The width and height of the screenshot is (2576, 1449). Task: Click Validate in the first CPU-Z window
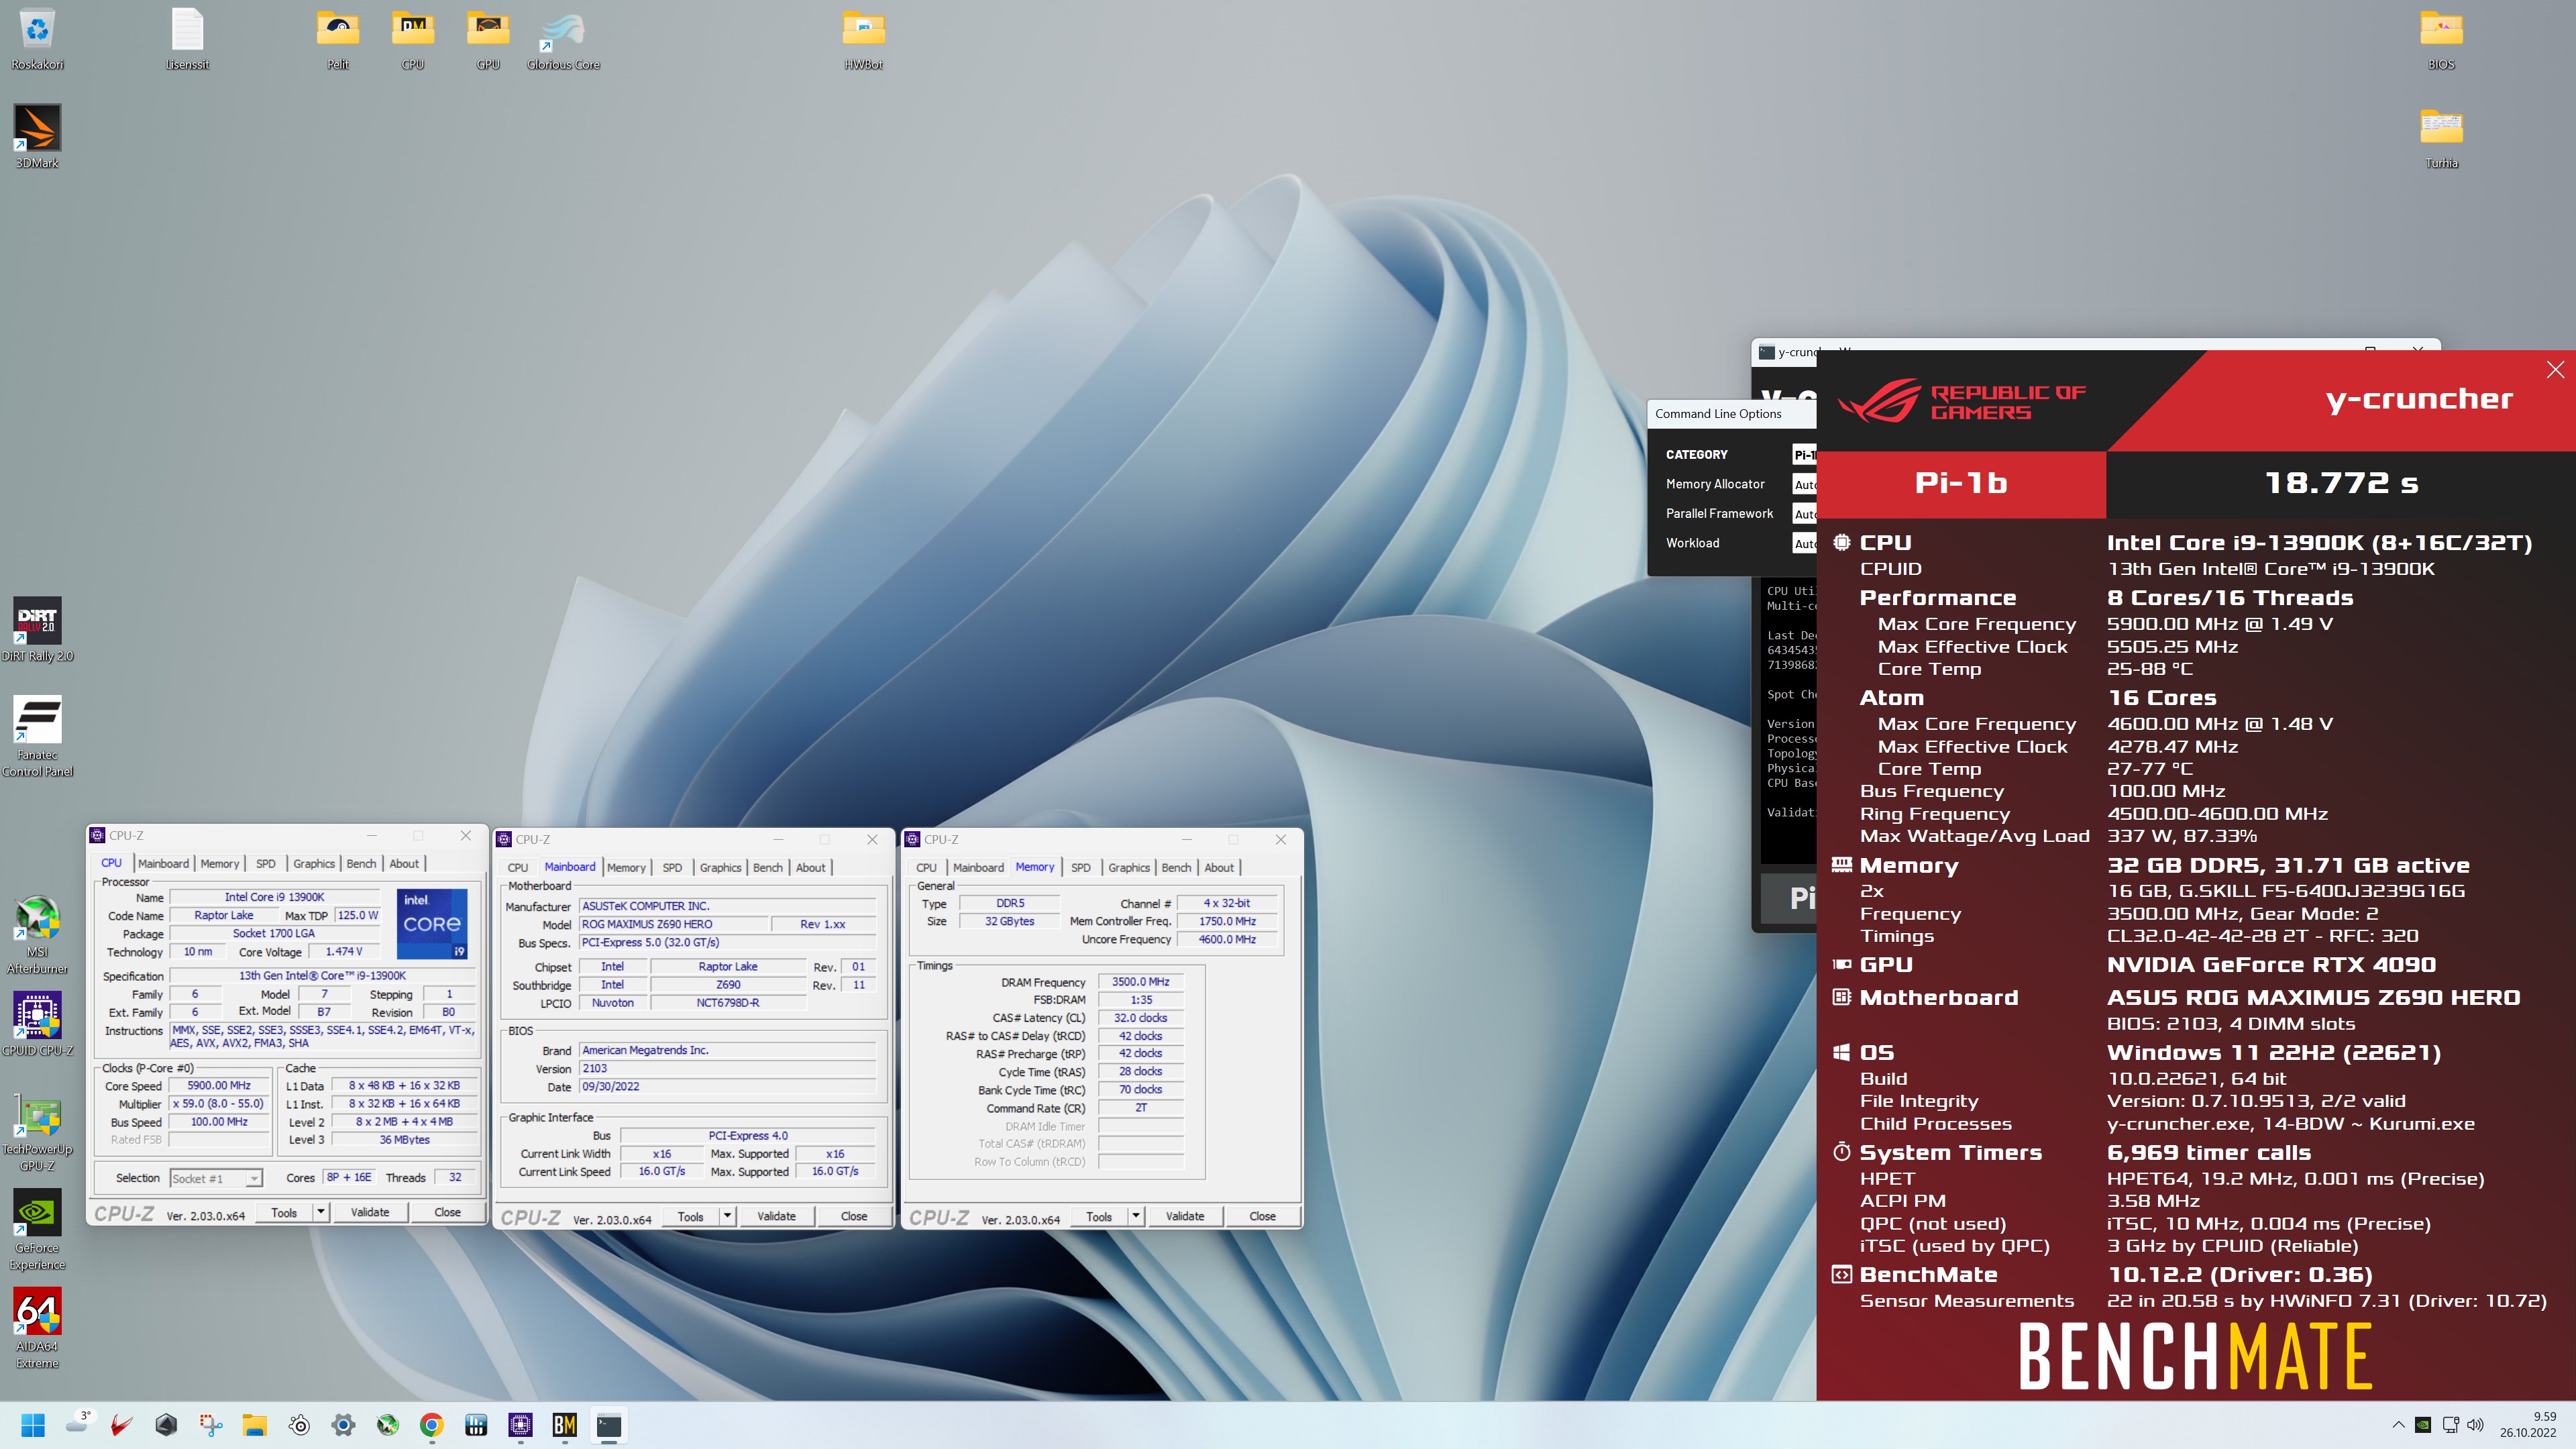[370, 1212]
